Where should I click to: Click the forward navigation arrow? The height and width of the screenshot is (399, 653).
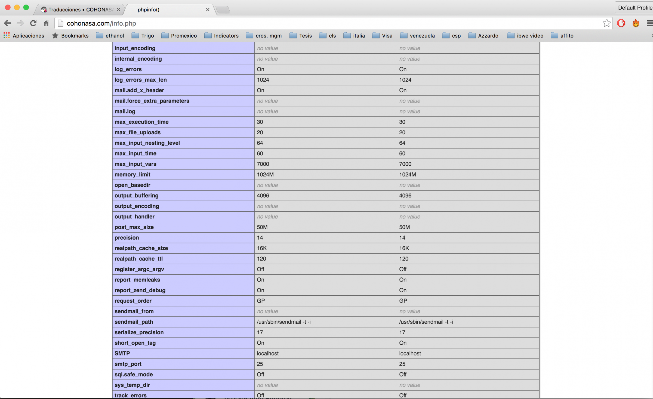coord(20,23)
